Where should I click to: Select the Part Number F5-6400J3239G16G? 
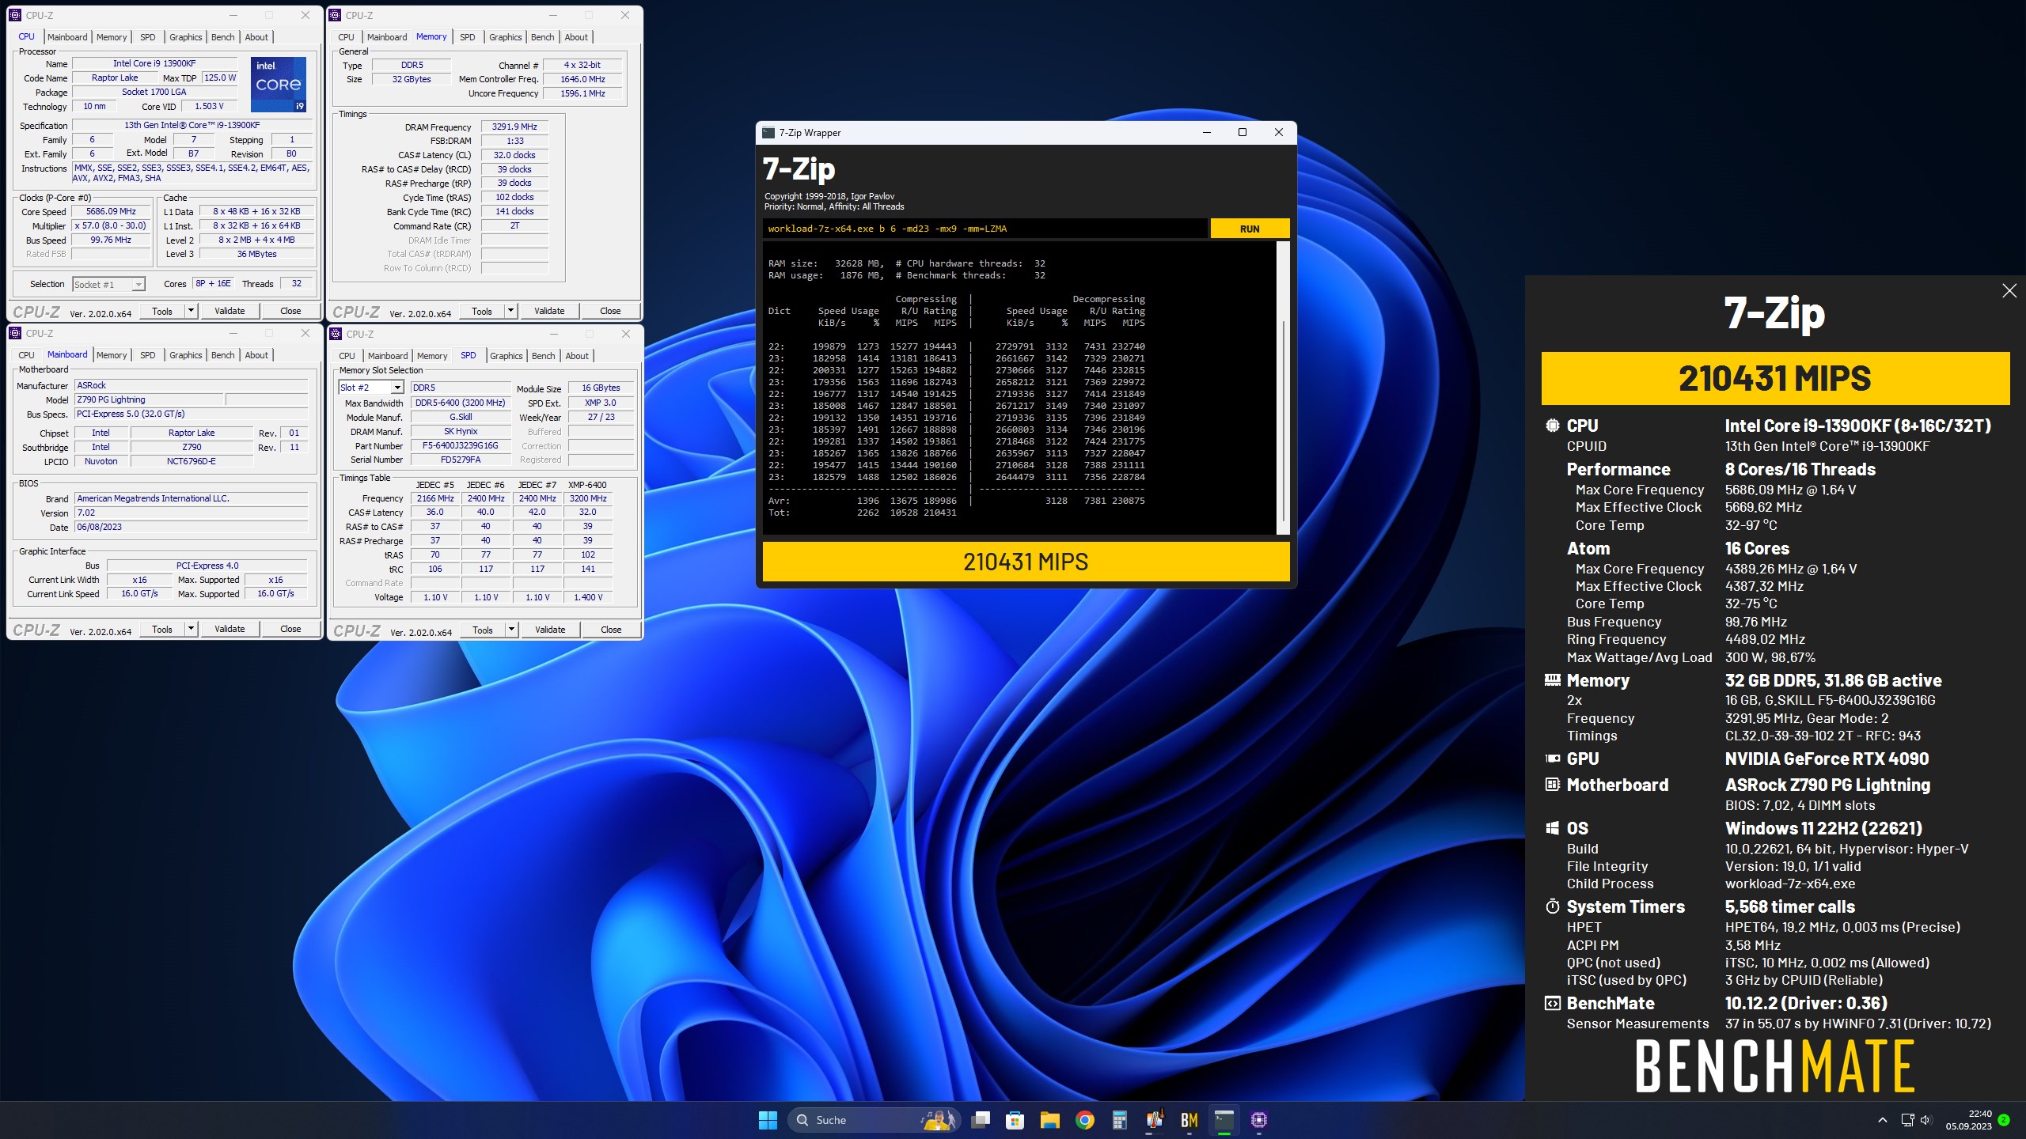(x=460, y=445)
